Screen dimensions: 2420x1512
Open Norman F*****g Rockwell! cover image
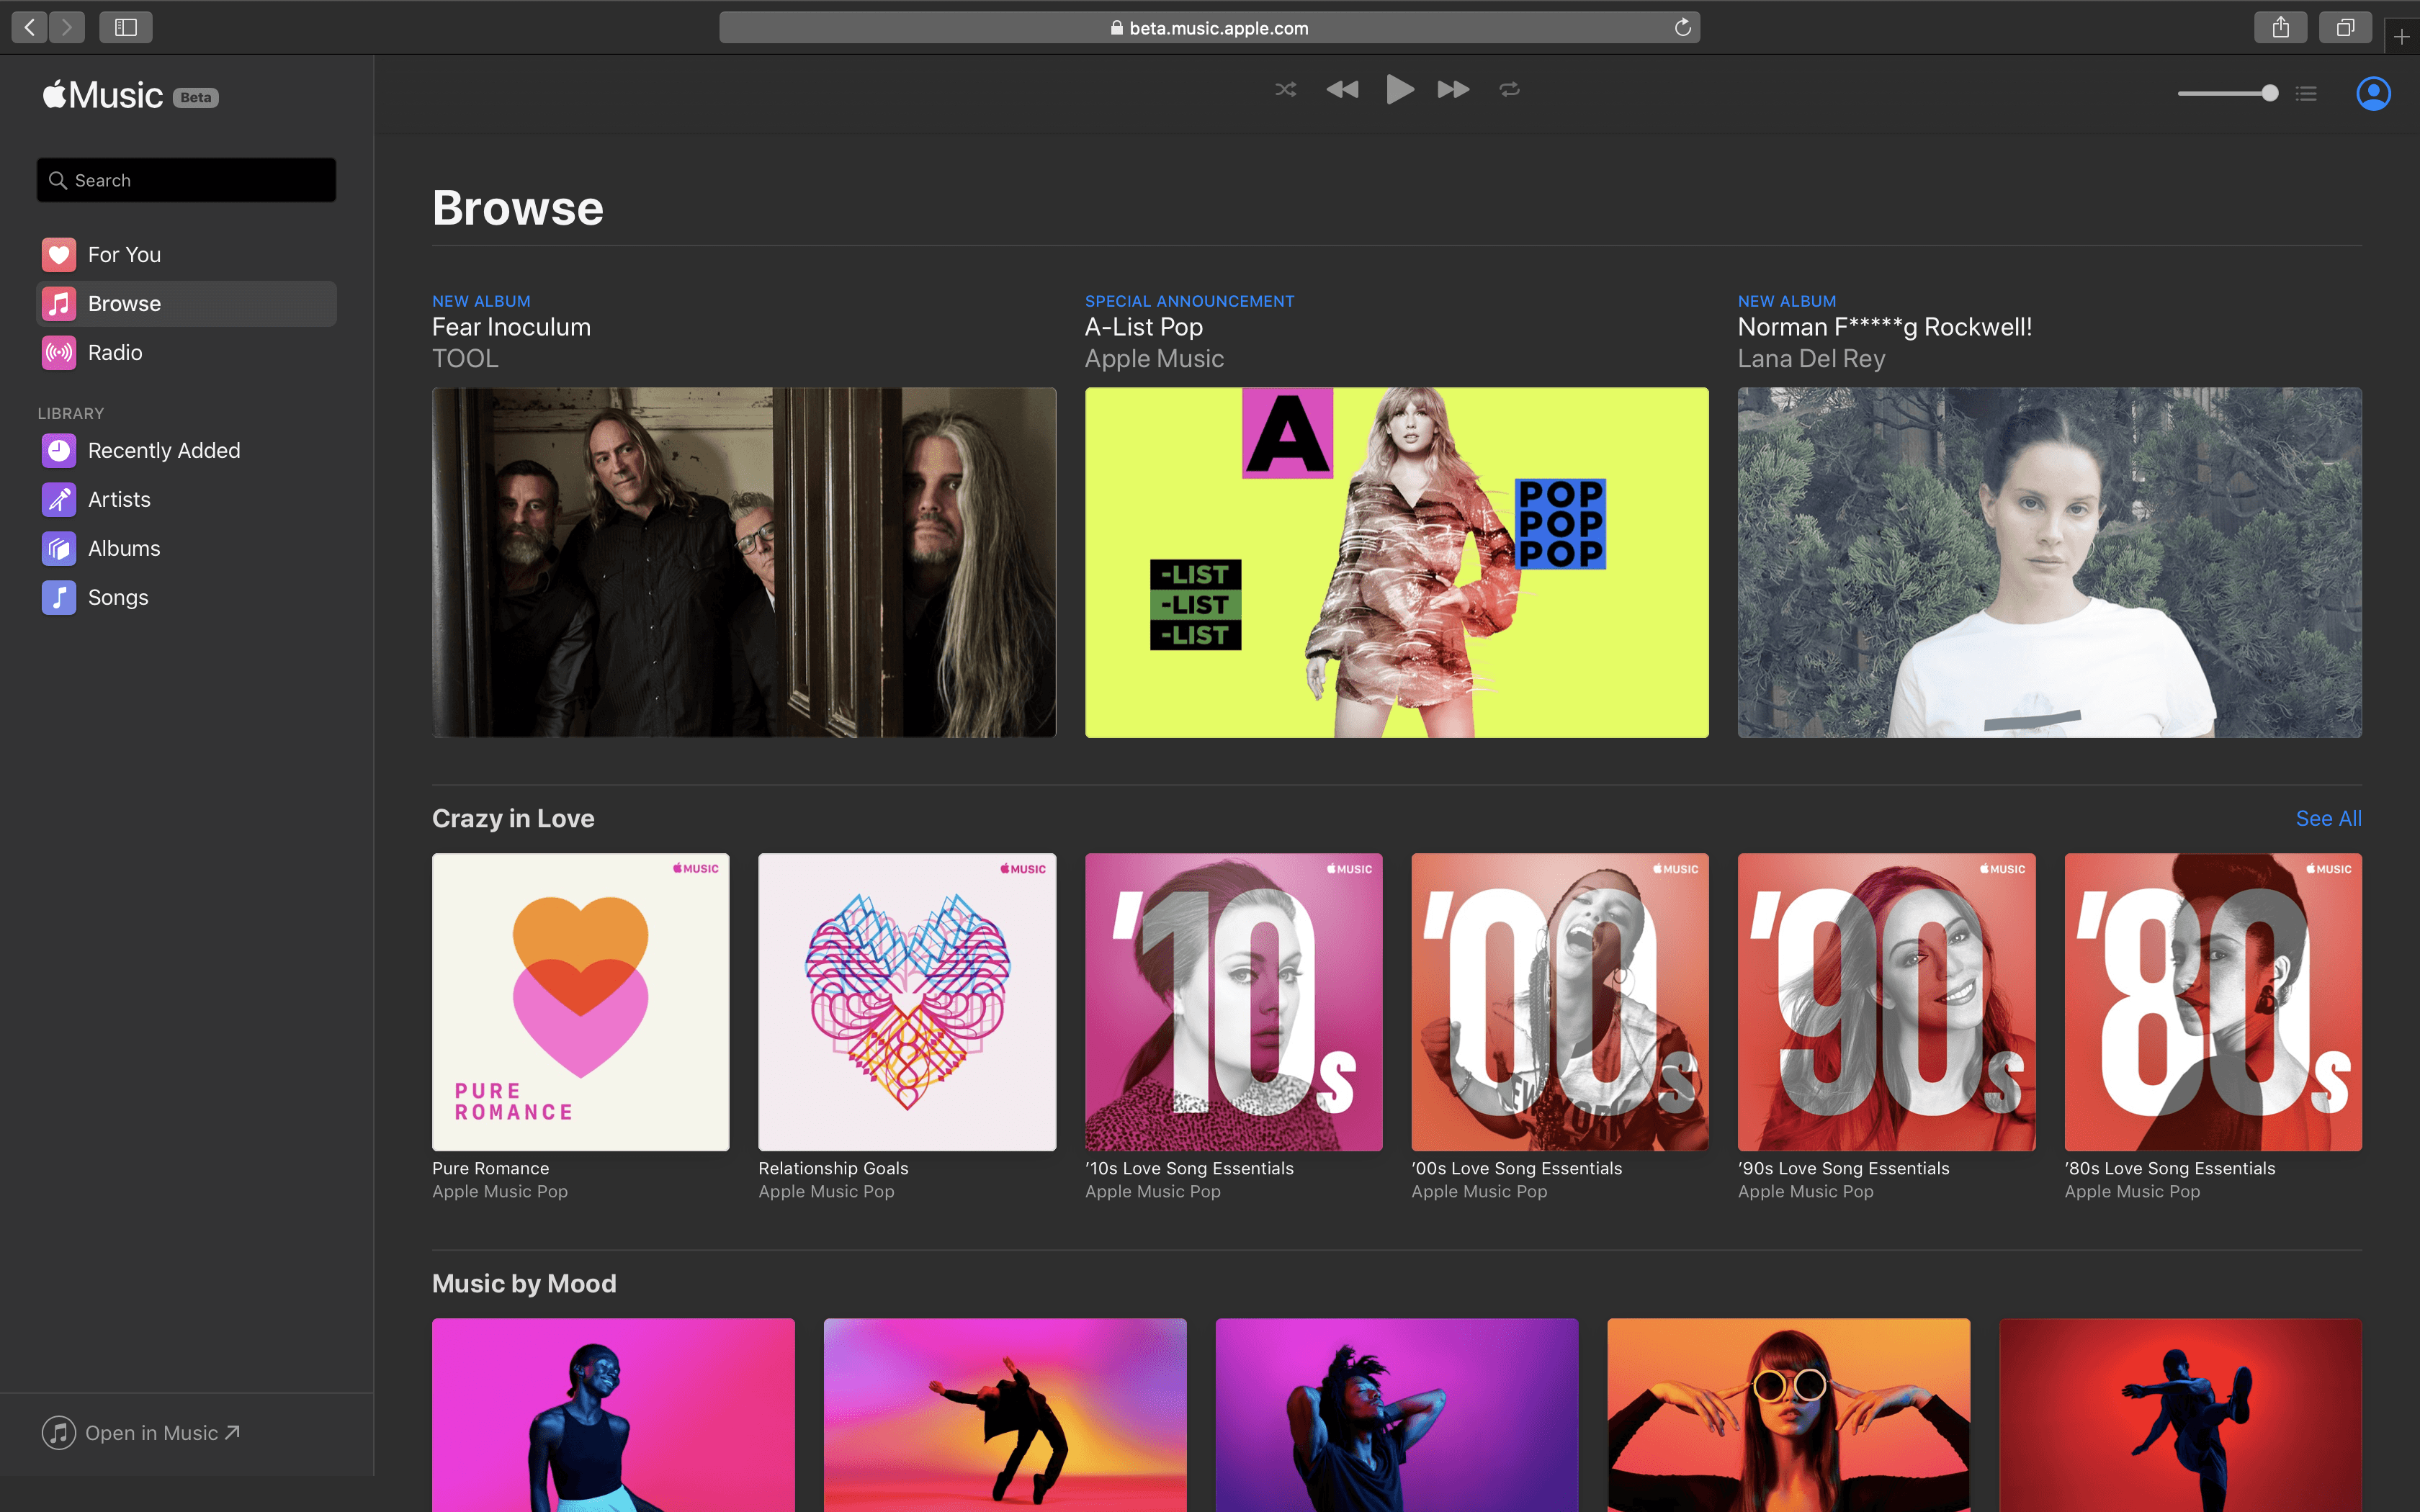(2050, 562)
